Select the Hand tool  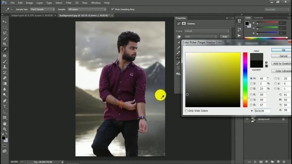[5, 123]
